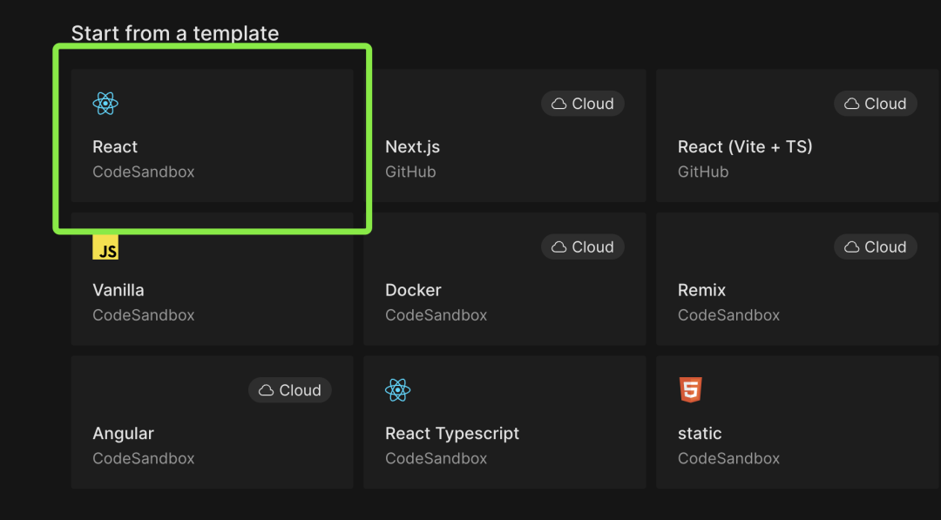Image resolution: width=941 pixels, height=520 pixels.
Task: Select the React template title
Action: [x=115, y=146]
